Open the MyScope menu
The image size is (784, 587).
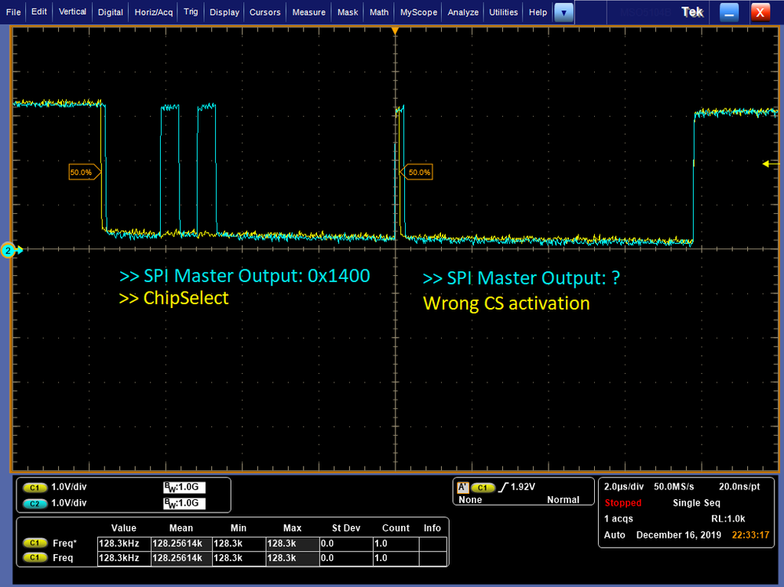click(x=418, y=12)
